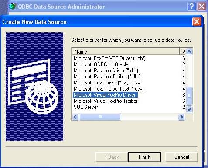Select Microsoft Paradox Driver (*.db )
The width and height of the screenshot is (208, 168).
click(106, 71)
